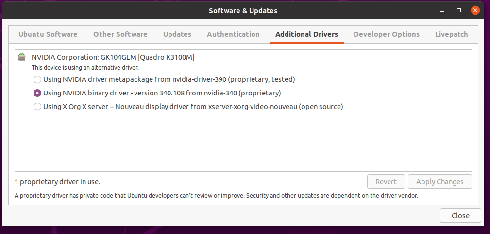Click the NVIDIA graphics card device icon
Viewport: 490px width, 234px height.
tap(22, 57)
